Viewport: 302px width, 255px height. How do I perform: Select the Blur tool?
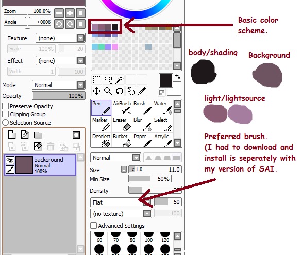[142, 124]
